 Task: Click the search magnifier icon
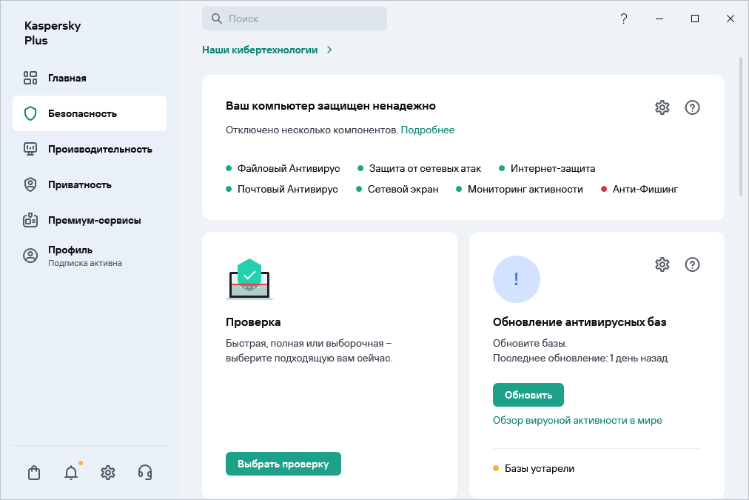click(216, 19)
